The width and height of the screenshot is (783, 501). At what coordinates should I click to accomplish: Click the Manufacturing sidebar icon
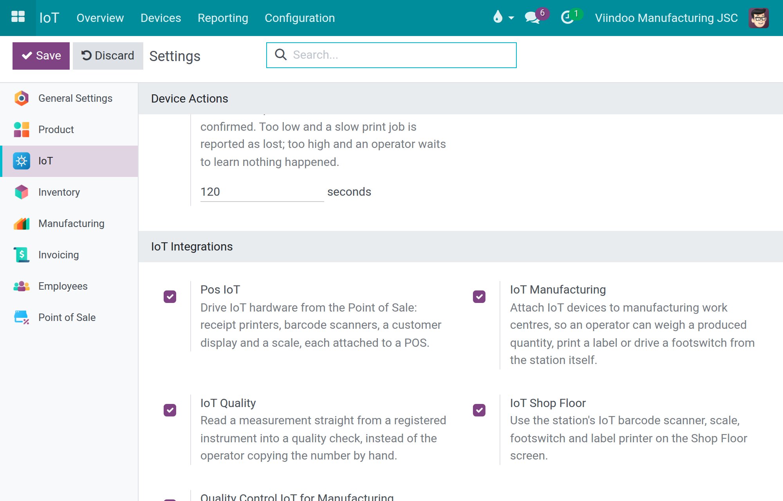(x=22, y=223)
